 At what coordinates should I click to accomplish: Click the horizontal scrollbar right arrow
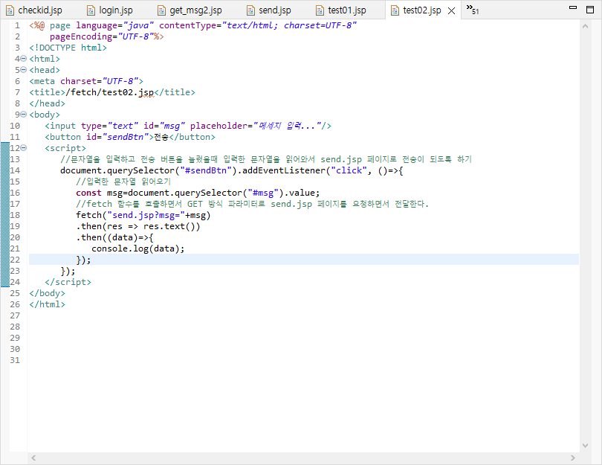click(573, 458)
